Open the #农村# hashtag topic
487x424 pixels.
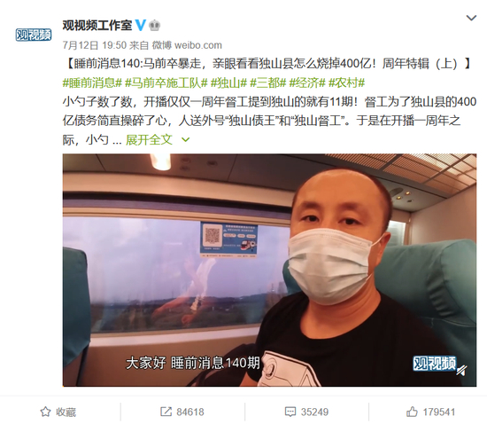click(346, 82)
